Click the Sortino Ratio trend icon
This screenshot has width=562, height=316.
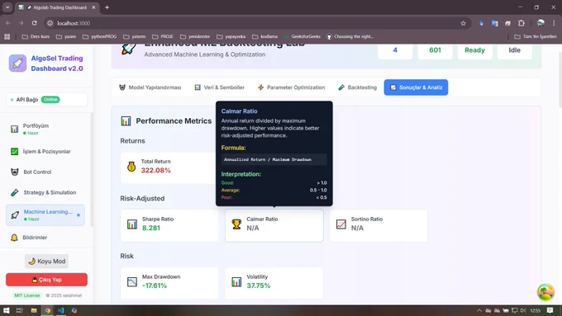click(341, 224)
